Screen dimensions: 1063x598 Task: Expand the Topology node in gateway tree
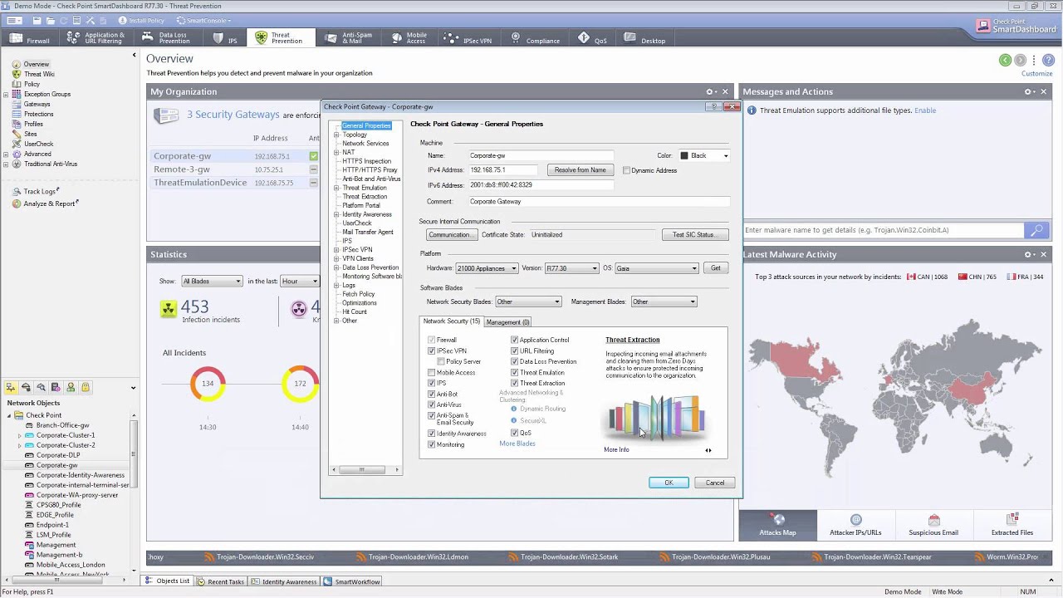point(336,135)
